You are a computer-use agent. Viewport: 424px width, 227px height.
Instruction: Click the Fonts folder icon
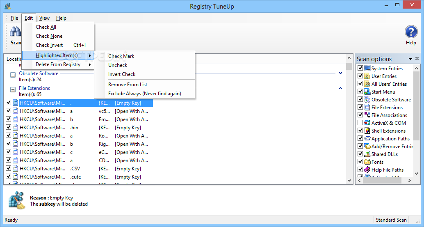(367, 162)
